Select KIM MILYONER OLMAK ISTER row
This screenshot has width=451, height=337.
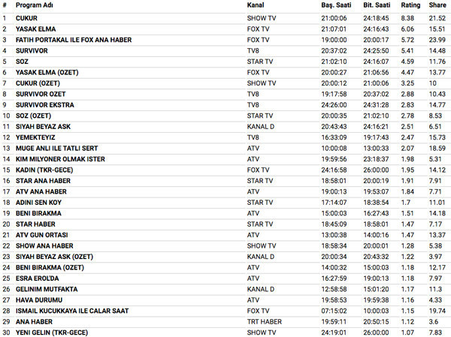pos(60,160)
